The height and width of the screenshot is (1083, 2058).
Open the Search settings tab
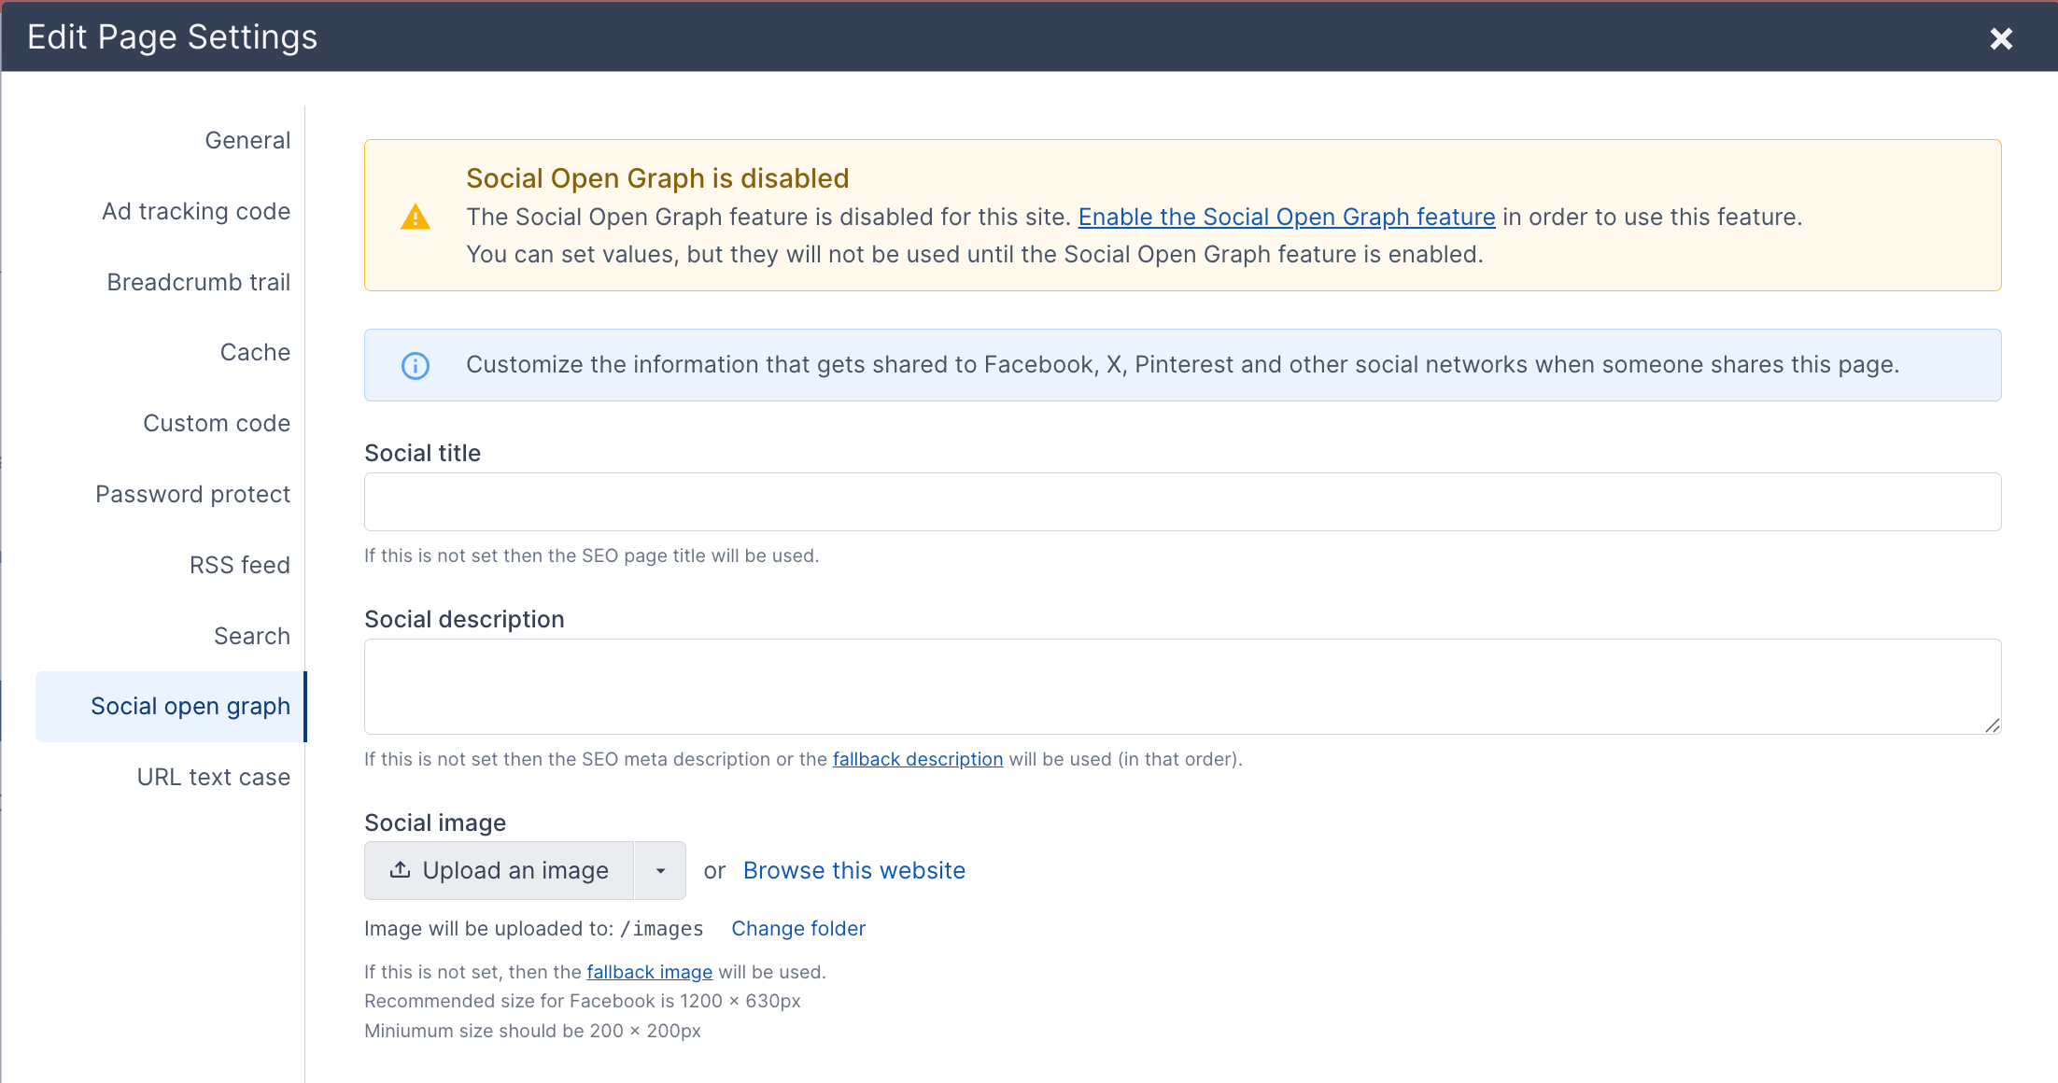coord(252,636)
